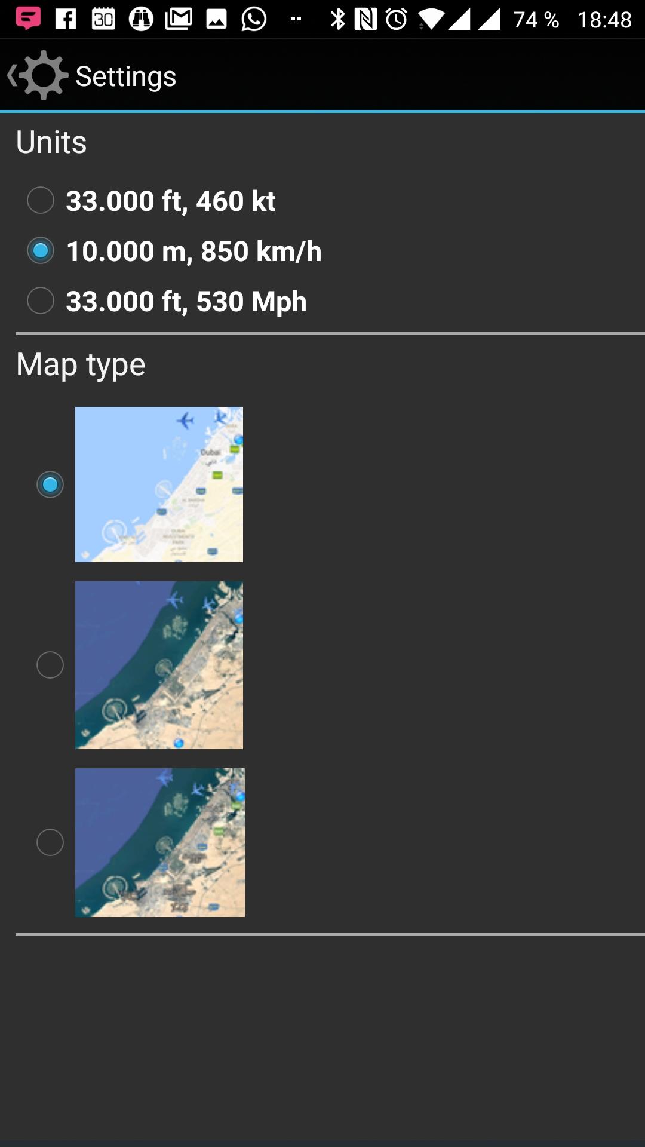Screen dimensions: 645x1147
Task: Tap the pink message notification icon
Action: pyautogui.click(x=28, y=19)
